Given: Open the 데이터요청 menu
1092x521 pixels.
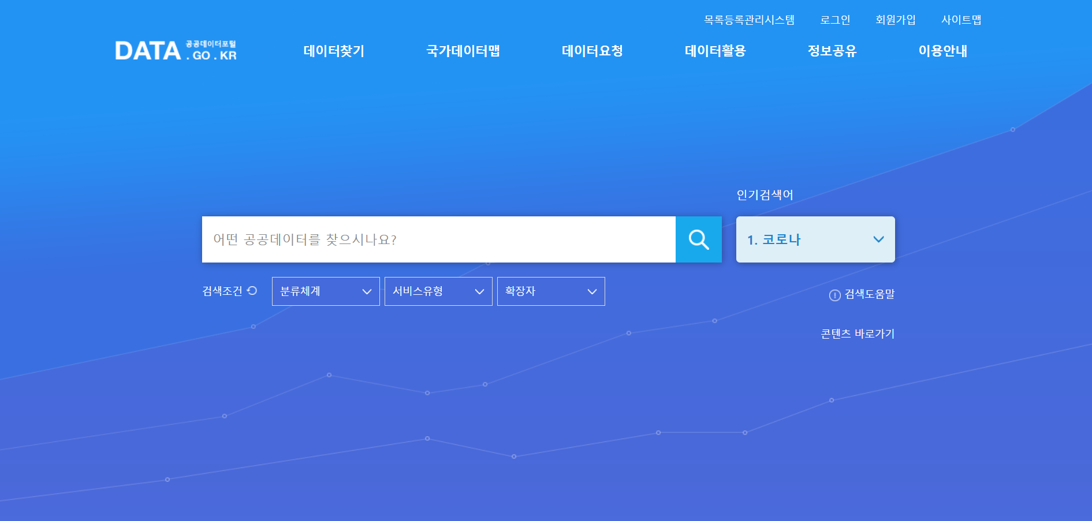Looking at the screenshot, I should (x=592, y=51).
